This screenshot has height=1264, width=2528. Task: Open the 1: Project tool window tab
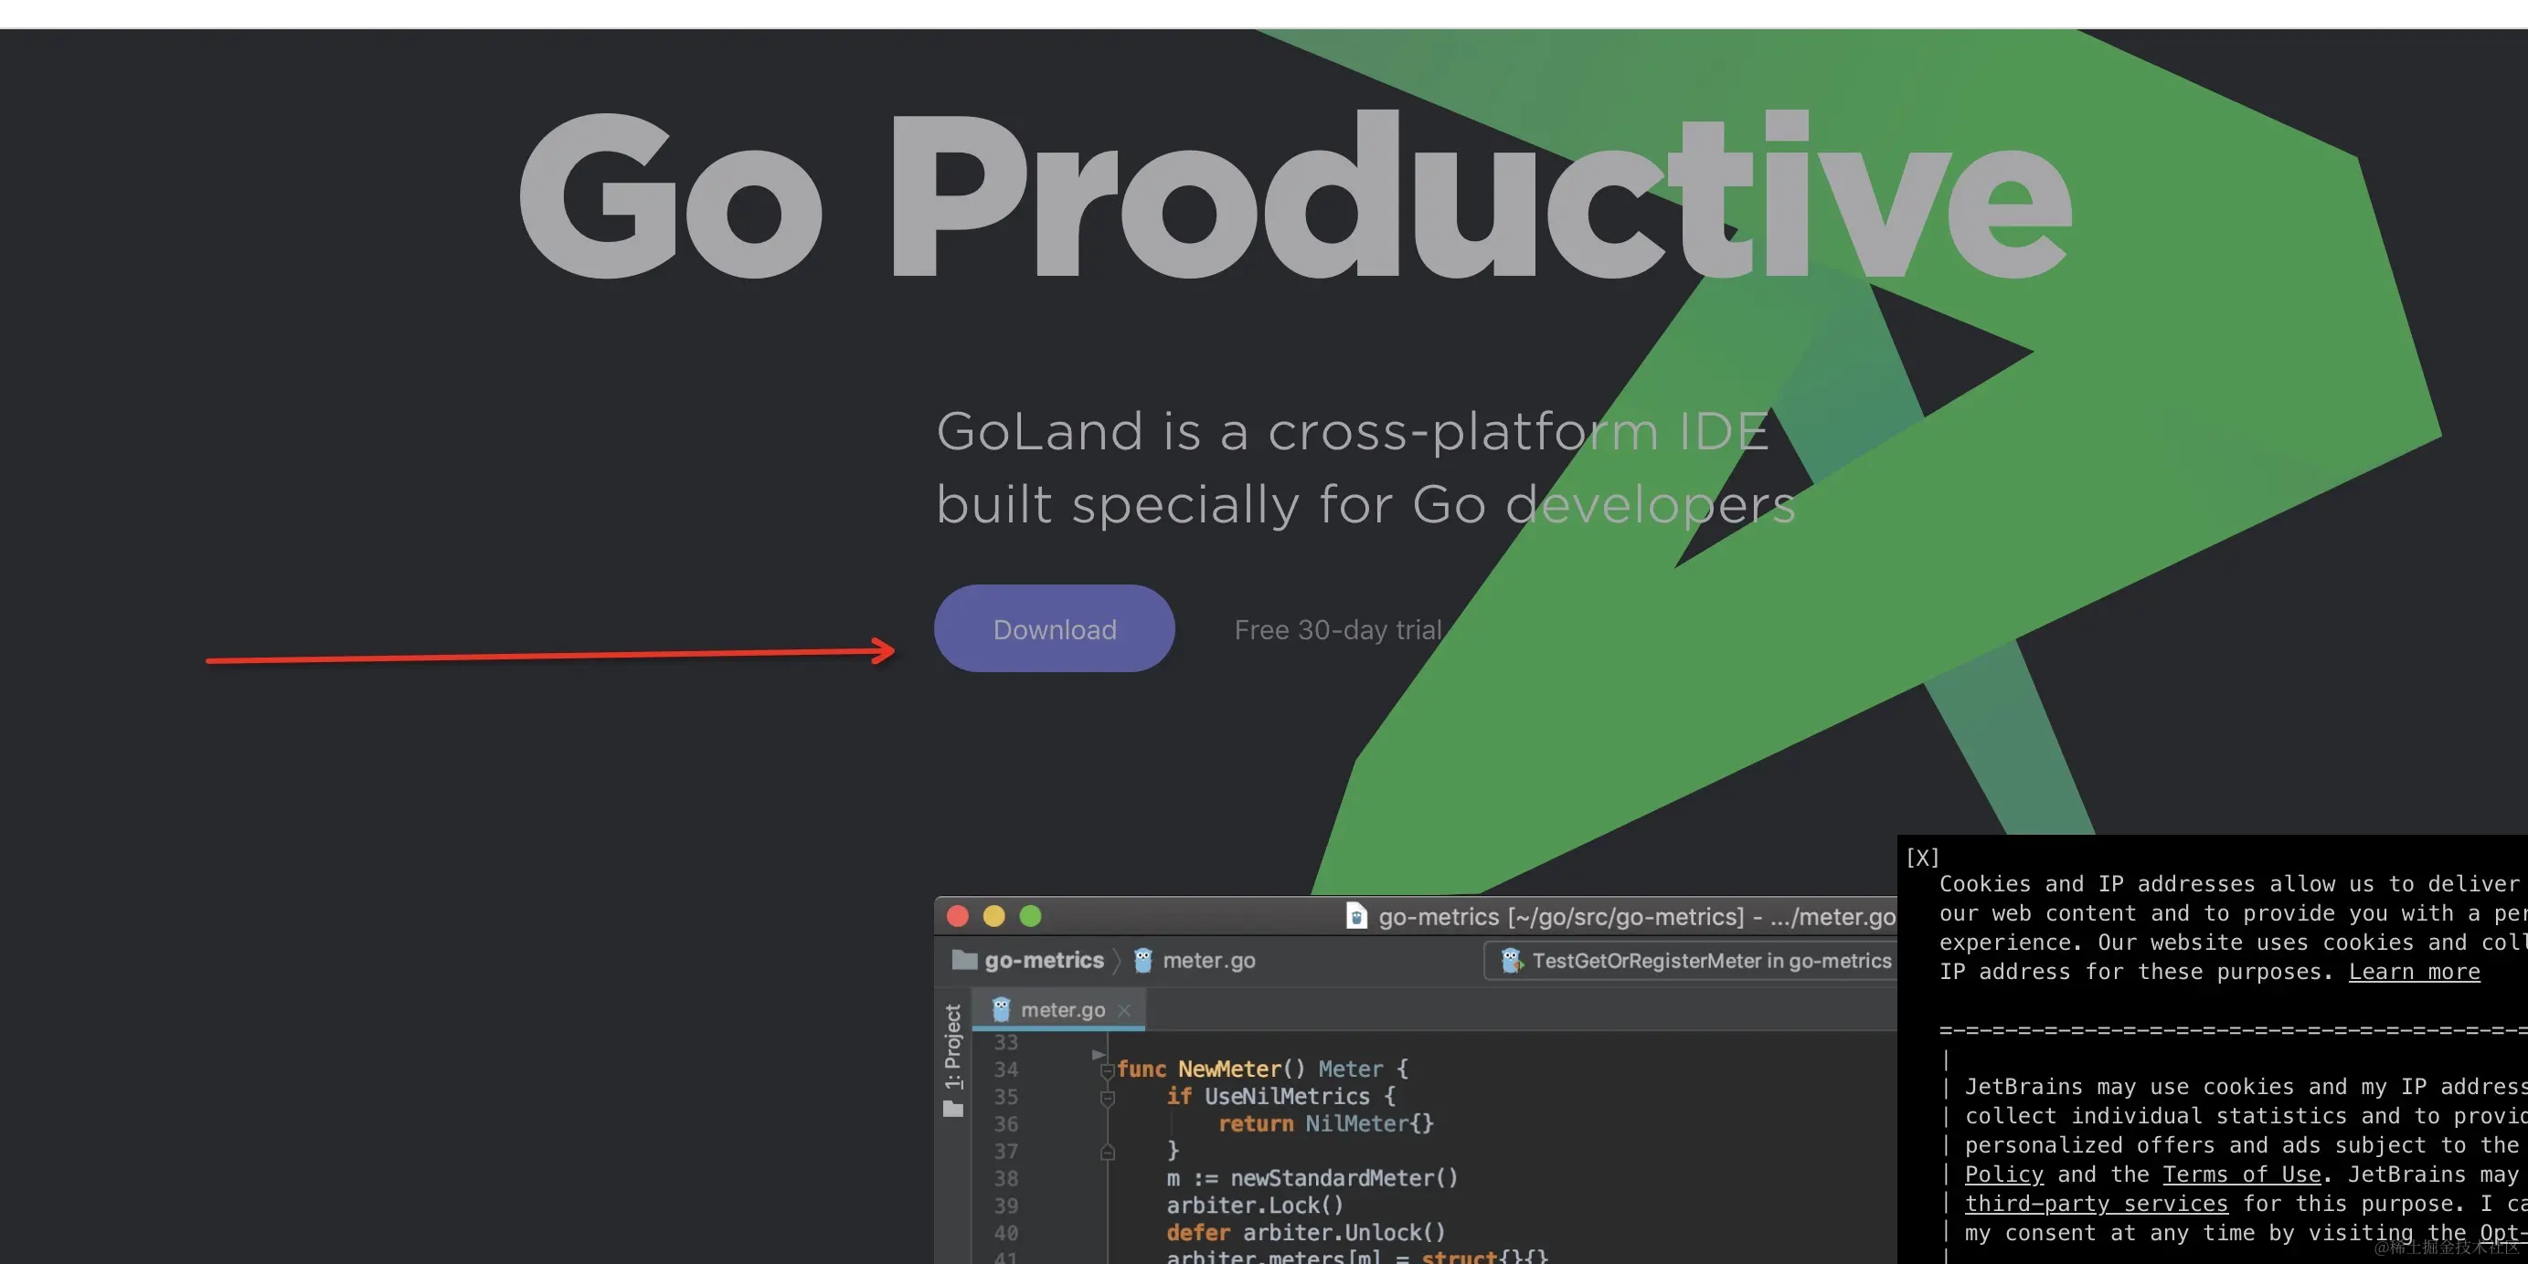(x=953, y=1046)
